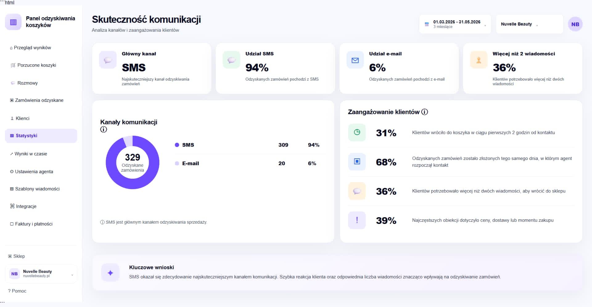Click the purple SMS legend dot

click(x=177, y=145)
